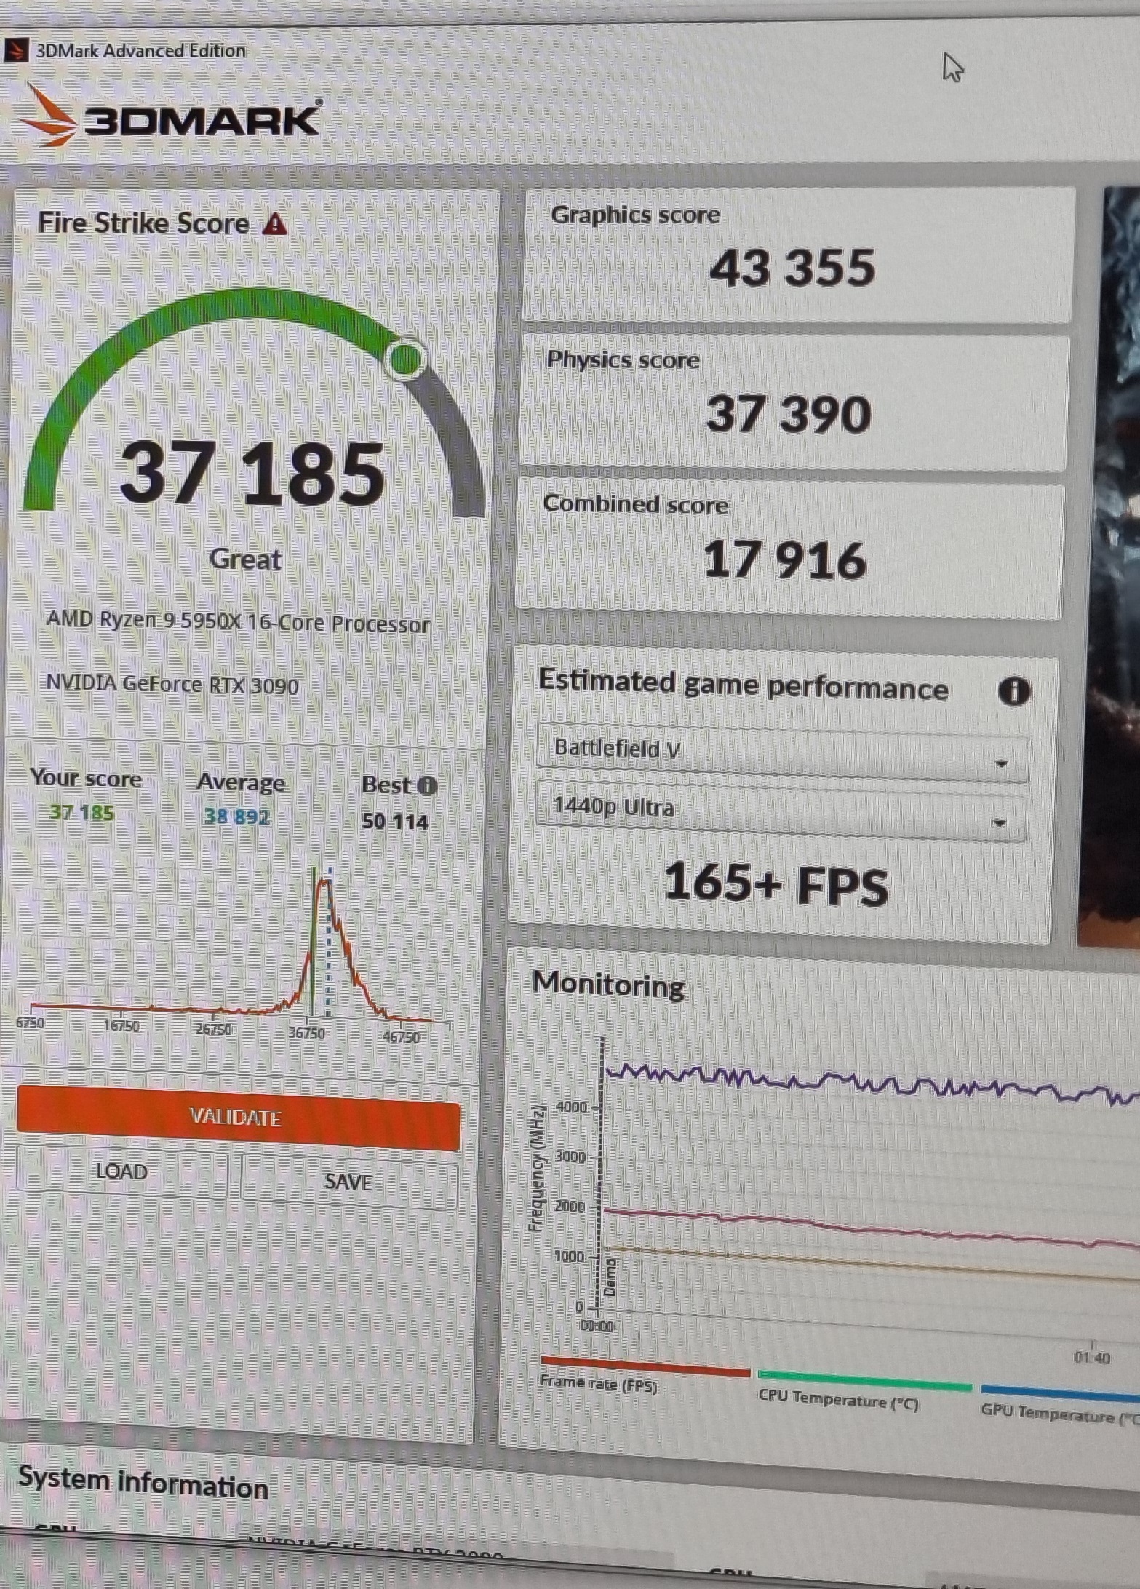Click the 3DMark Advanced Edition window title
The image size is (1140, 1589).
140,50
